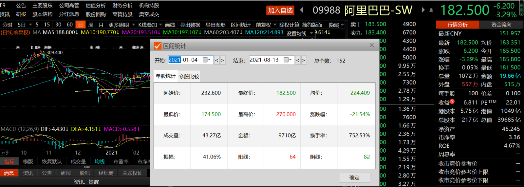This screenshot has height=187, width=524.
Task: Select 分时 chart period
Action: point(7,25)
